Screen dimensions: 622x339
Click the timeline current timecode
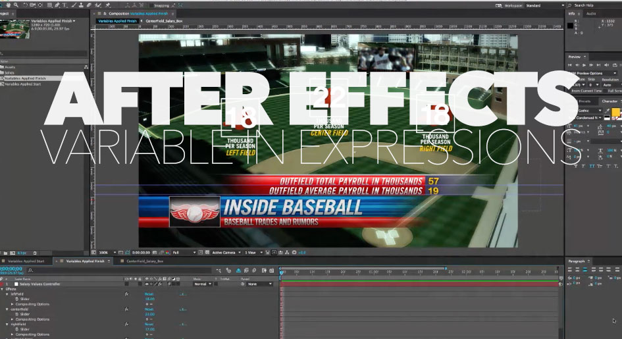[11, 269]
